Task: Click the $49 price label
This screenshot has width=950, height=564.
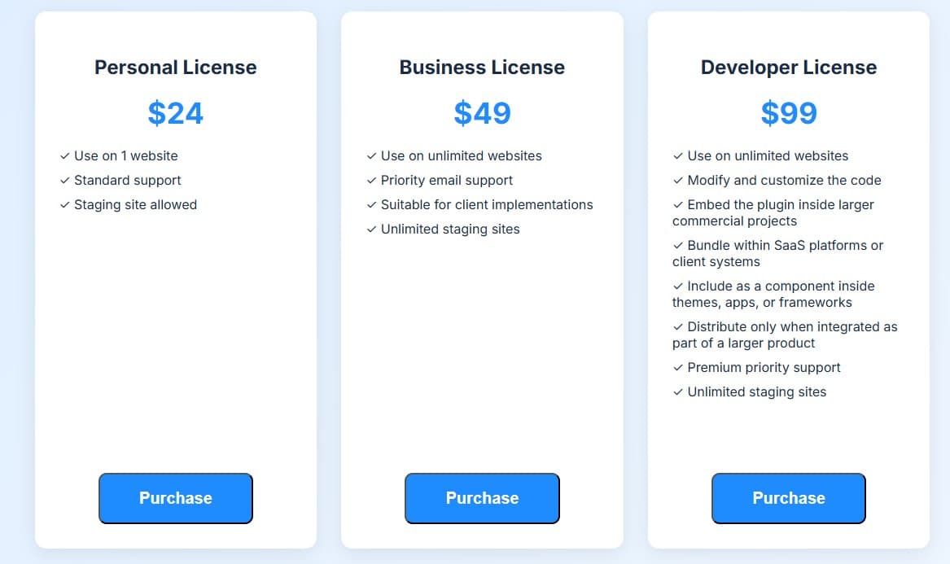Action: pyautogui.click(x=482, y=113)
